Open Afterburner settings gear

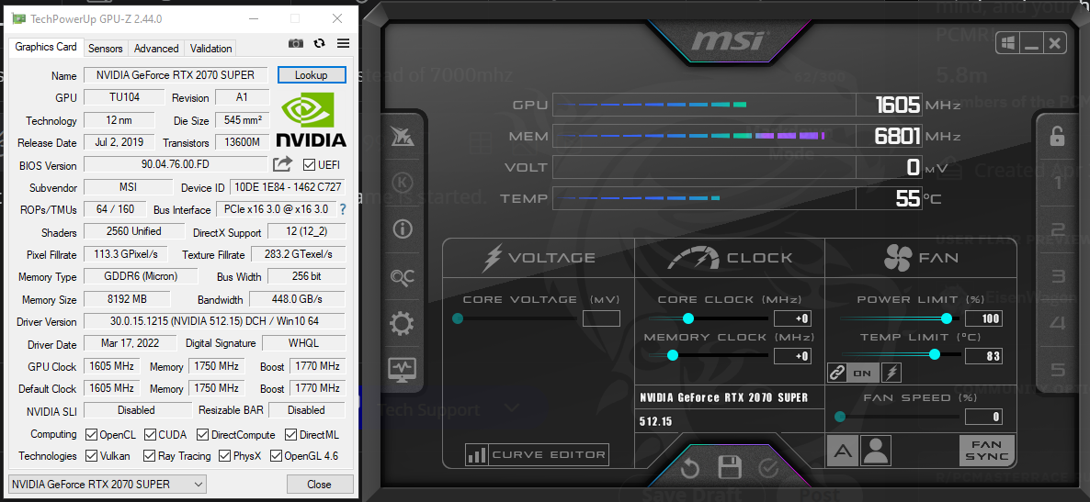pos(402,323)
